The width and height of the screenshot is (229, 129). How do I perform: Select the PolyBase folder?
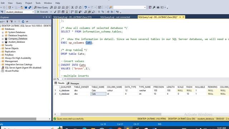click(9, 55)
